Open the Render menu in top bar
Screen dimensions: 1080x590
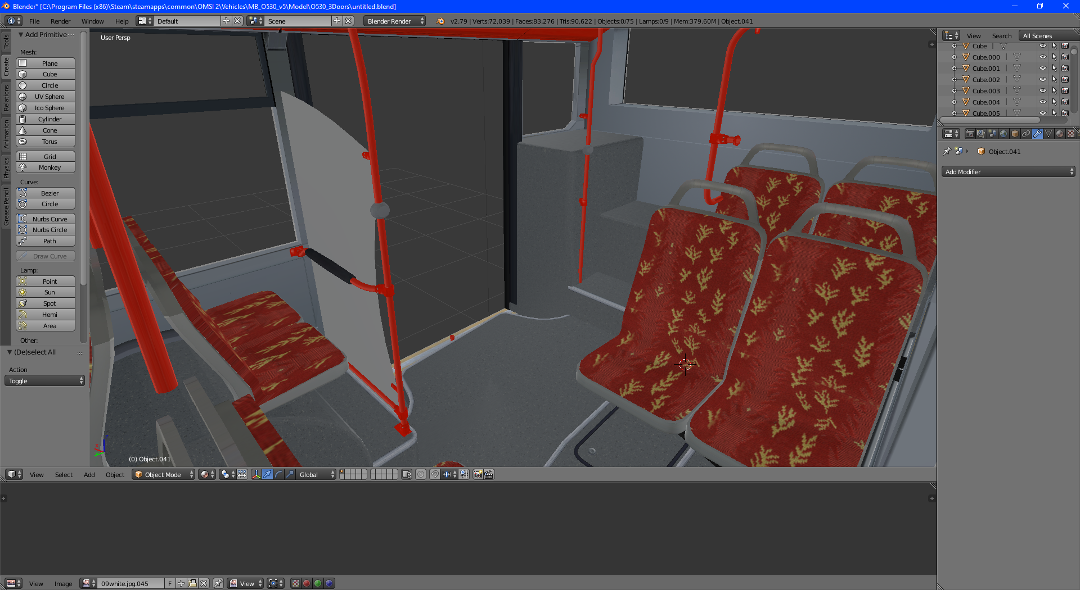pyautogui.click(x=60, y=21)
